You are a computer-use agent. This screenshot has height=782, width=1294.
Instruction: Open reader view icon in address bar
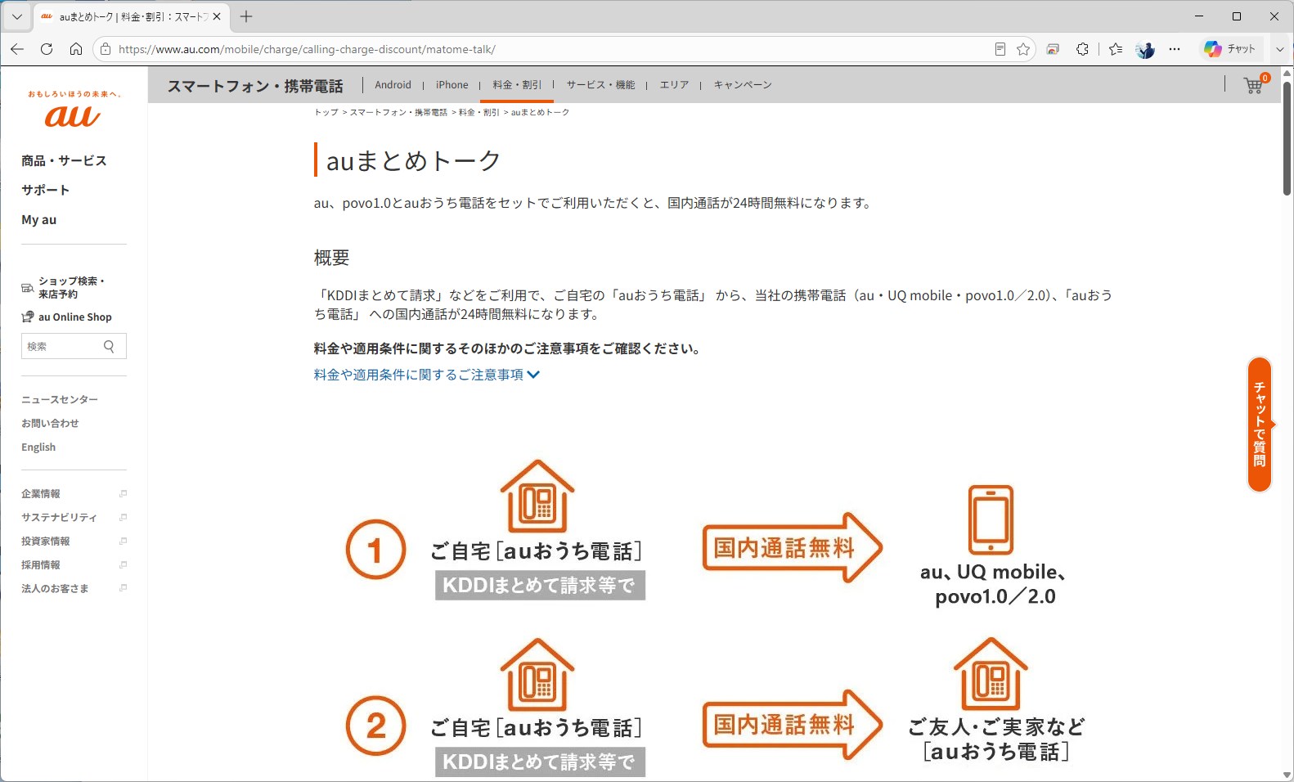[x=1000, y=49]
